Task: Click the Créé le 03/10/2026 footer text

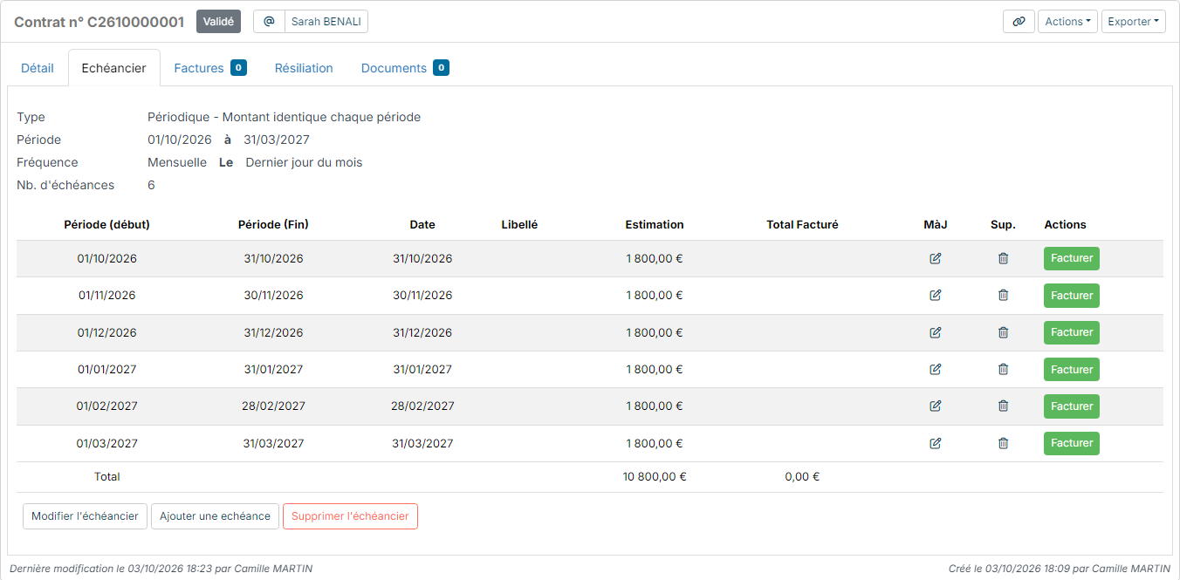Action: click(x=1060, y=569)
